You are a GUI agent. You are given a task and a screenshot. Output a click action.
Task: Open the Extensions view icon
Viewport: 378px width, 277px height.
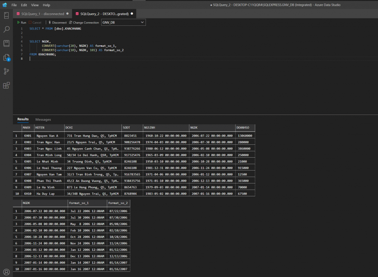pyautogui.click(x=6, y=85)
